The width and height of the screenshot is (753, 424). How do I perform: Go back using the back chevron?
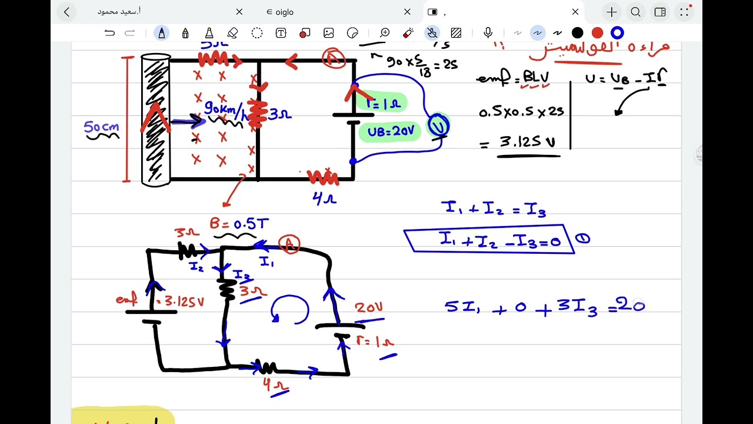[x=66, y=12]
